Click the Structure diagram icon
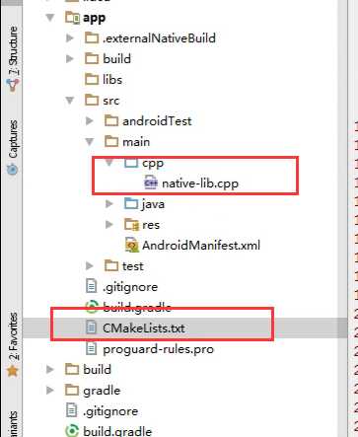358x437 pixels. coord(13,85)
